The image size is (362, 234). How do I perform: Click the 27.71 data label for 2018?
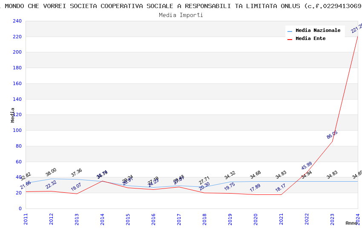204,180
